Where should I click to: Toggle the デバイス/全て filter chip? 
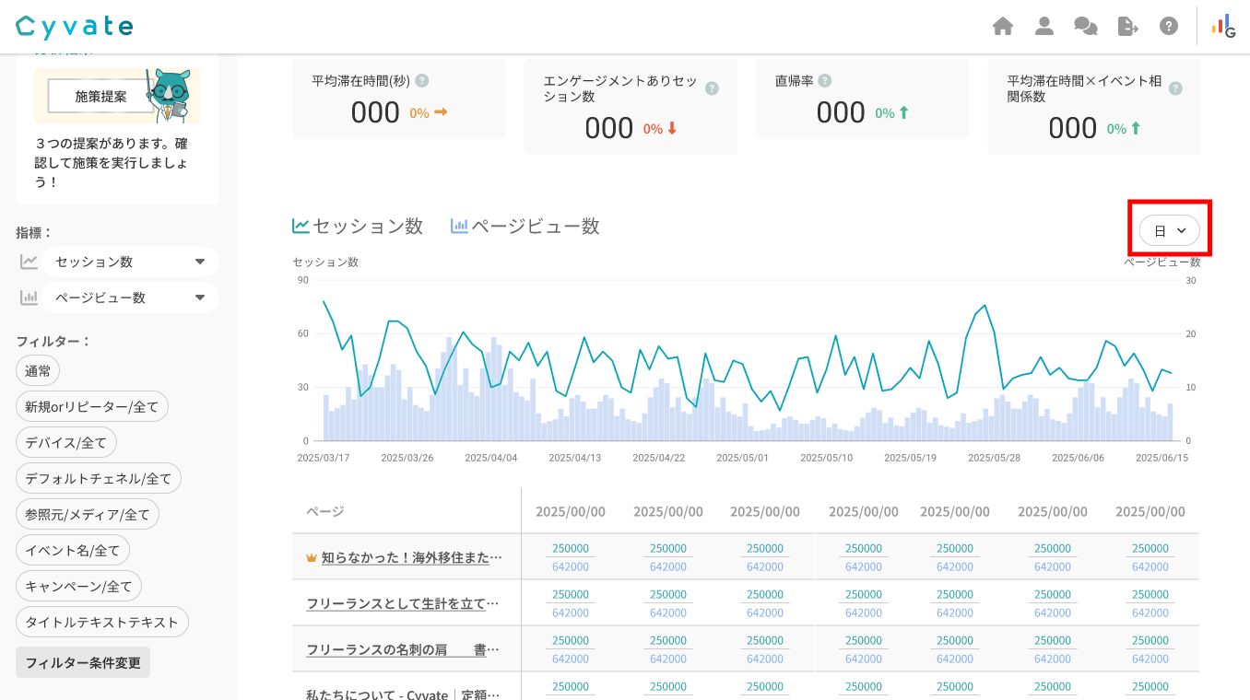(x=66, y=442)
